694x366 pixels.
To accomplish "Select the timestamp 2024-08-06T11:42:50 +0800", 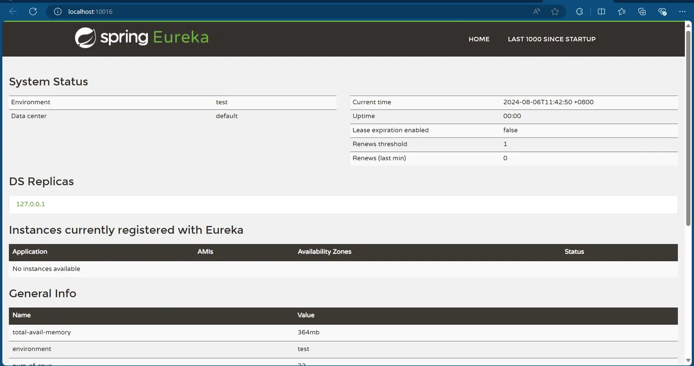I will (x=548, y=102).
